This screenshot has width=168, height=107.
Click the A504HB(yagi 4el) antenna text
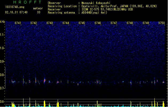click(94, 13)
